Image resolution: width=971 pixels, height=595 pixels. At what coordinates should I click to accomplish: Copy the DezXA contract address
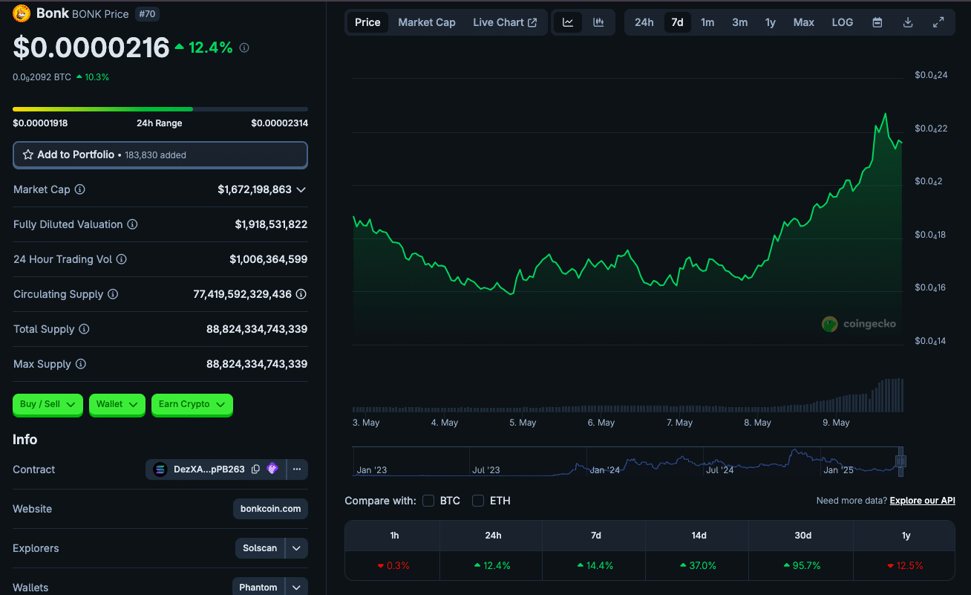pyautogui.click(x=255, y=469)
